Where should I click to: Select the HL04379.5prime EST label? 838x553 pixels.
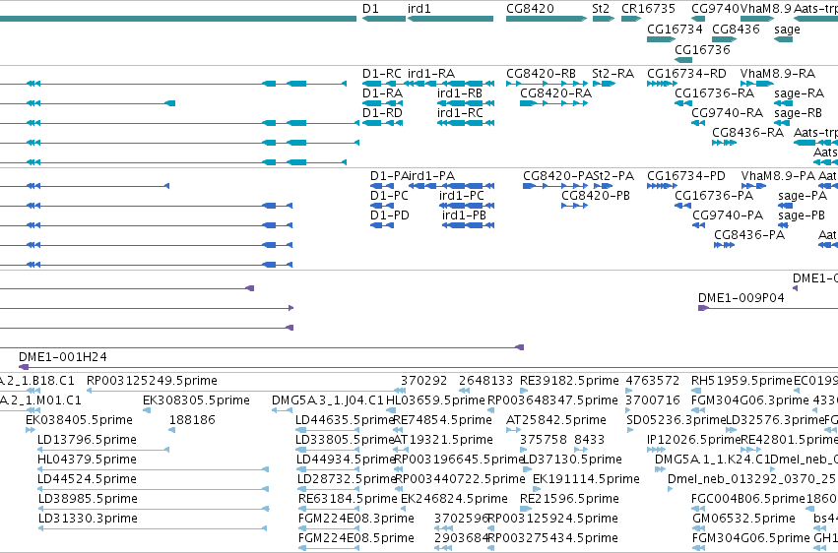(x=87, y=461)
